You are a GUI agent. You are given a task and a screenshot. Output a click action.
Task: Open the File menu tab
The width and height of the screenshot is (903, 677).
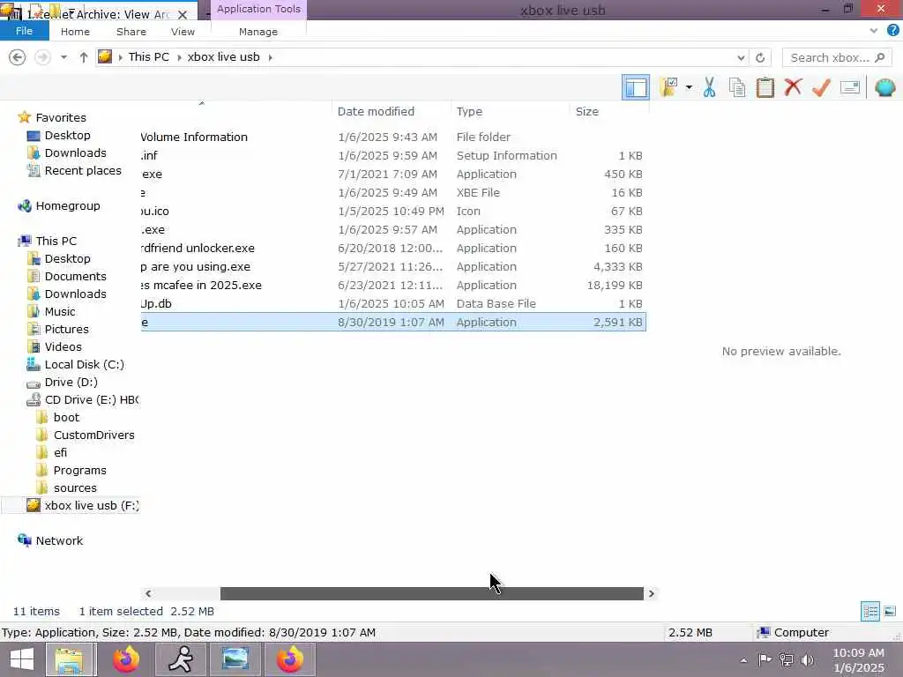pyautogui.click(x=24, y=31)
